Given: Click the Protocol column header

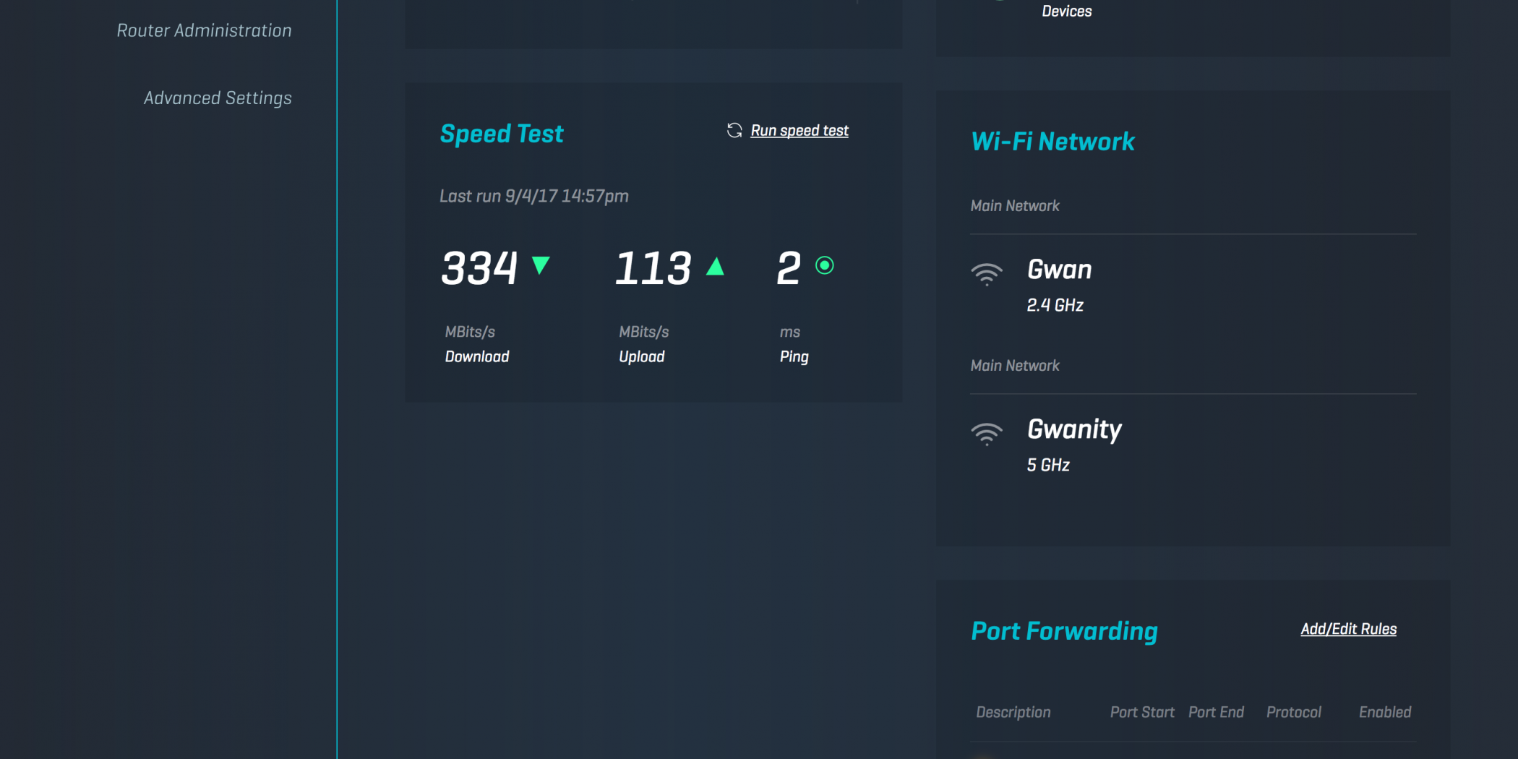Looking at the screenshot, I should click(1294, 712).
